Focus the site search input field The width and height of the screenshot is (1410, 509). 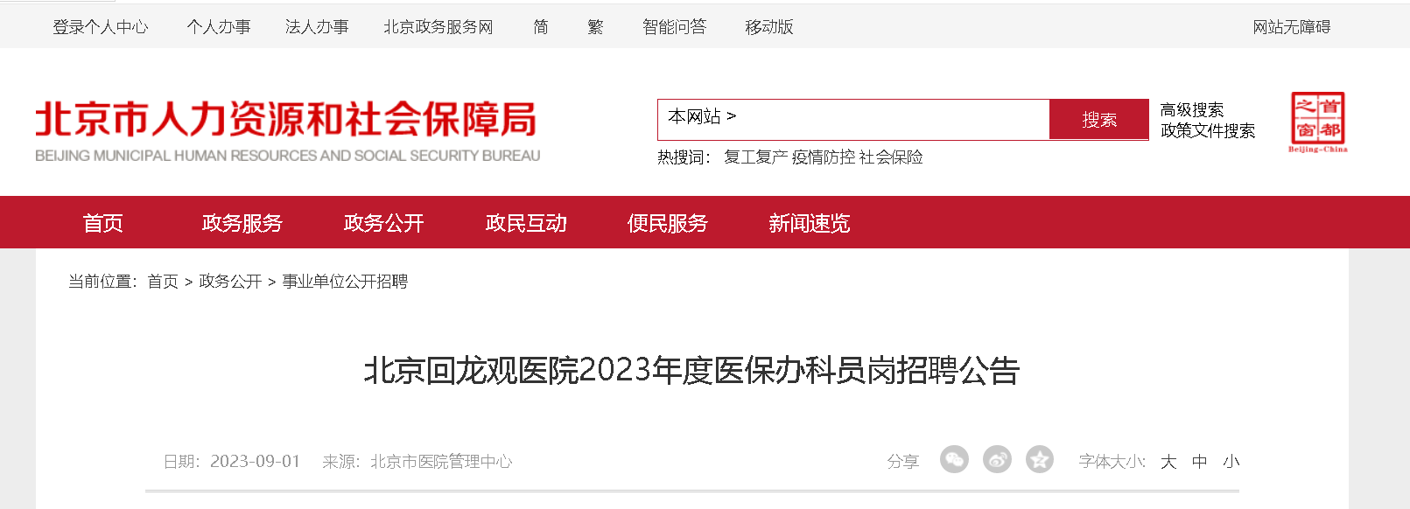pos(893,120)
